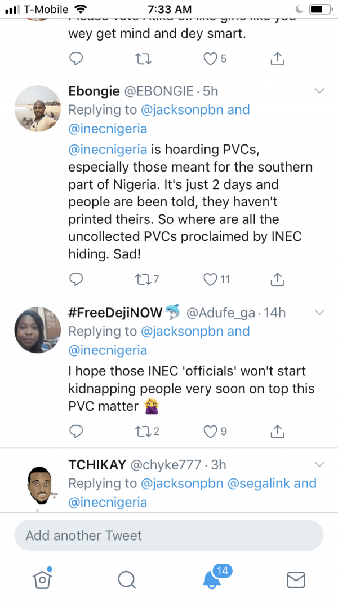Open @inecnigeria mention in Ebongie's tweet text
Viewport: 338px width, 602px height.
108,149
